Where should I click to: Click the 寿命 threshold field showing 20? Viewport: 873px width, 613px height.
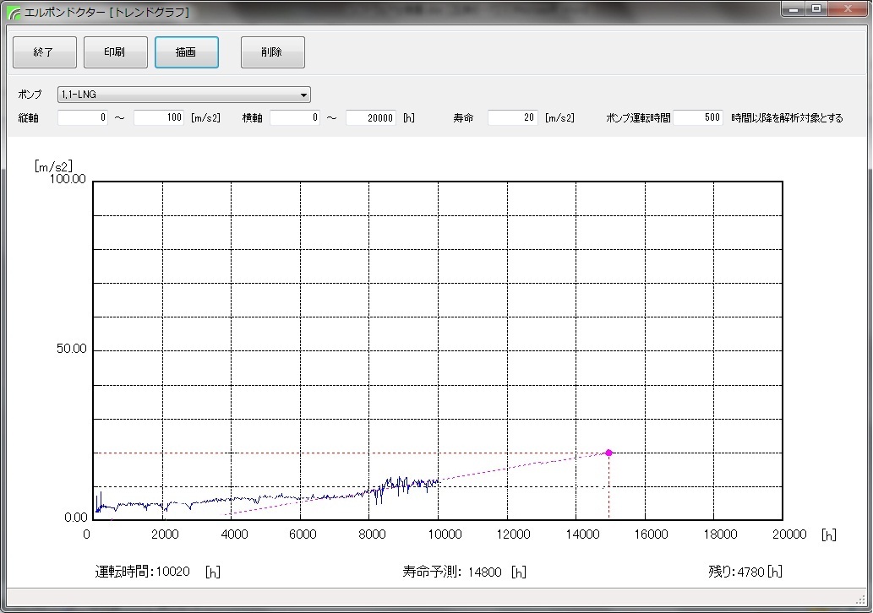512,118
